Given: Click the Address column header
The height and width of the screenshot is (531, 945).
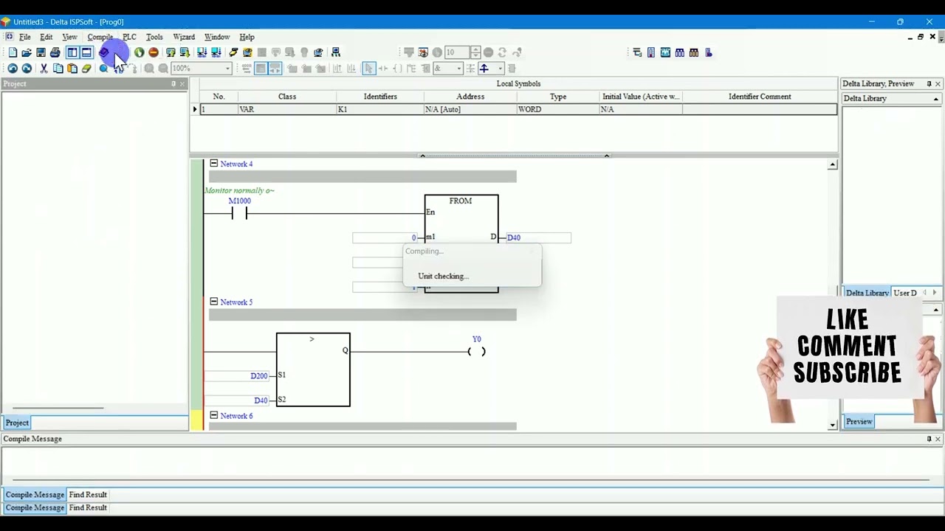Looking at the screenshot, I should [470, 97].
